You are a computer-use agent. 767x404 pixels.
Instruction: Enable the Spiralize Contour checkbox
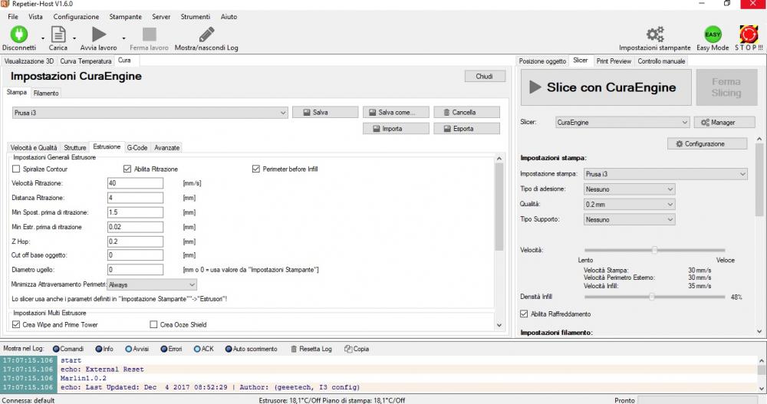(x=16, y=169)
